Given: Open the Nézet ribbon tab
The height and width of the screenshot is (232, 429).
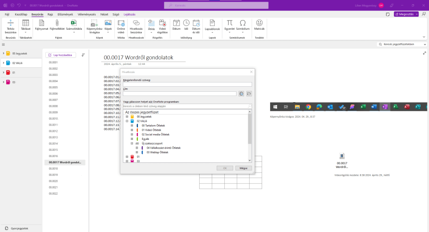Looking at the screenshot, I should tap(104, 14).
